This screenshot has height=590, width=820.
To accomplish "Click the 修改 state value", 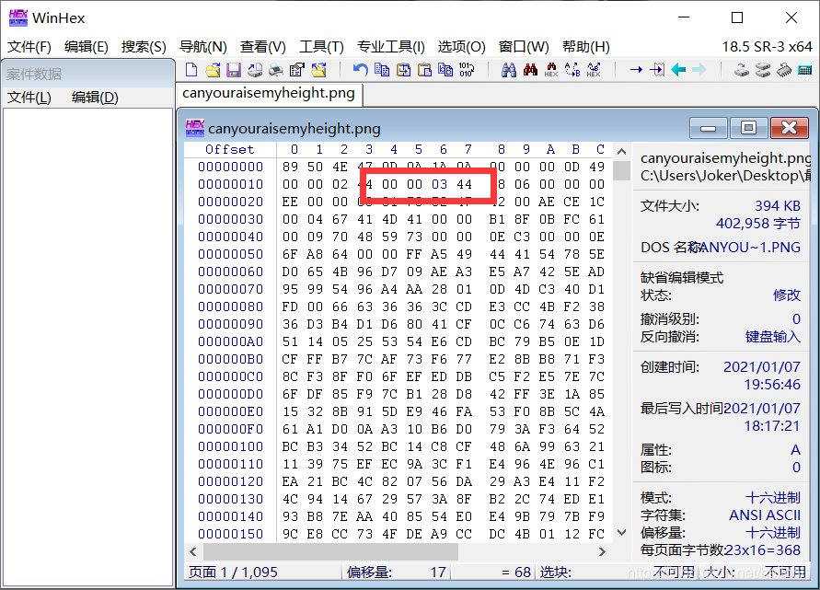I will coord(787,295).
